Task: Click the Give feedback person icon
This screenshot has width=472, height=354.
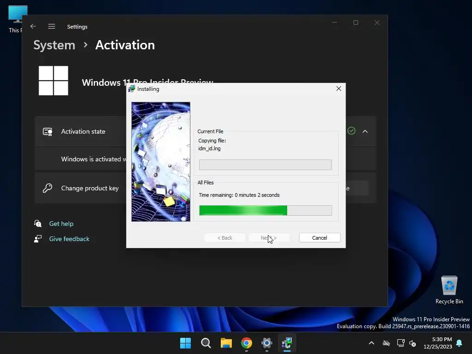Action: pos(38,239)
